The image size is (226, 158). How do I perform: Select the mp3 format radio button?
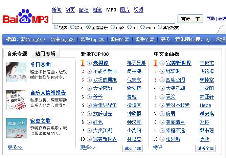tap(113, 27)
